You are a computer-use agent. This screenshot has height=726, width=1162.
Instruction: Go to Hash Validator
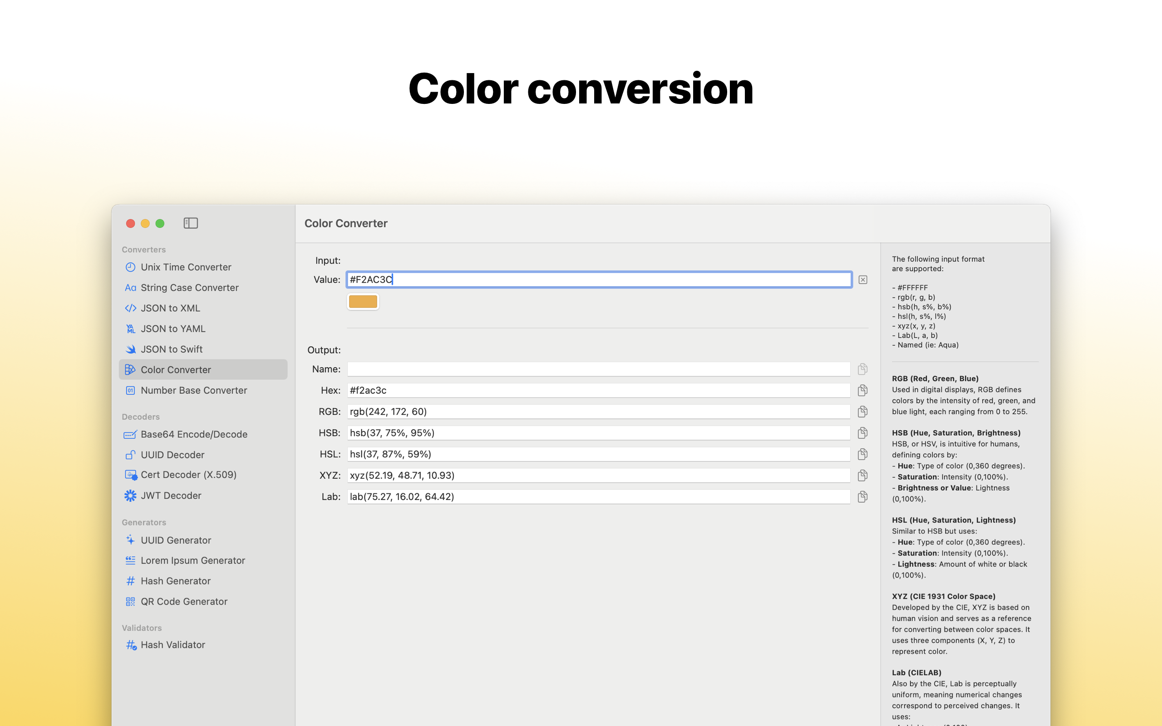click(x=173, y=645)
